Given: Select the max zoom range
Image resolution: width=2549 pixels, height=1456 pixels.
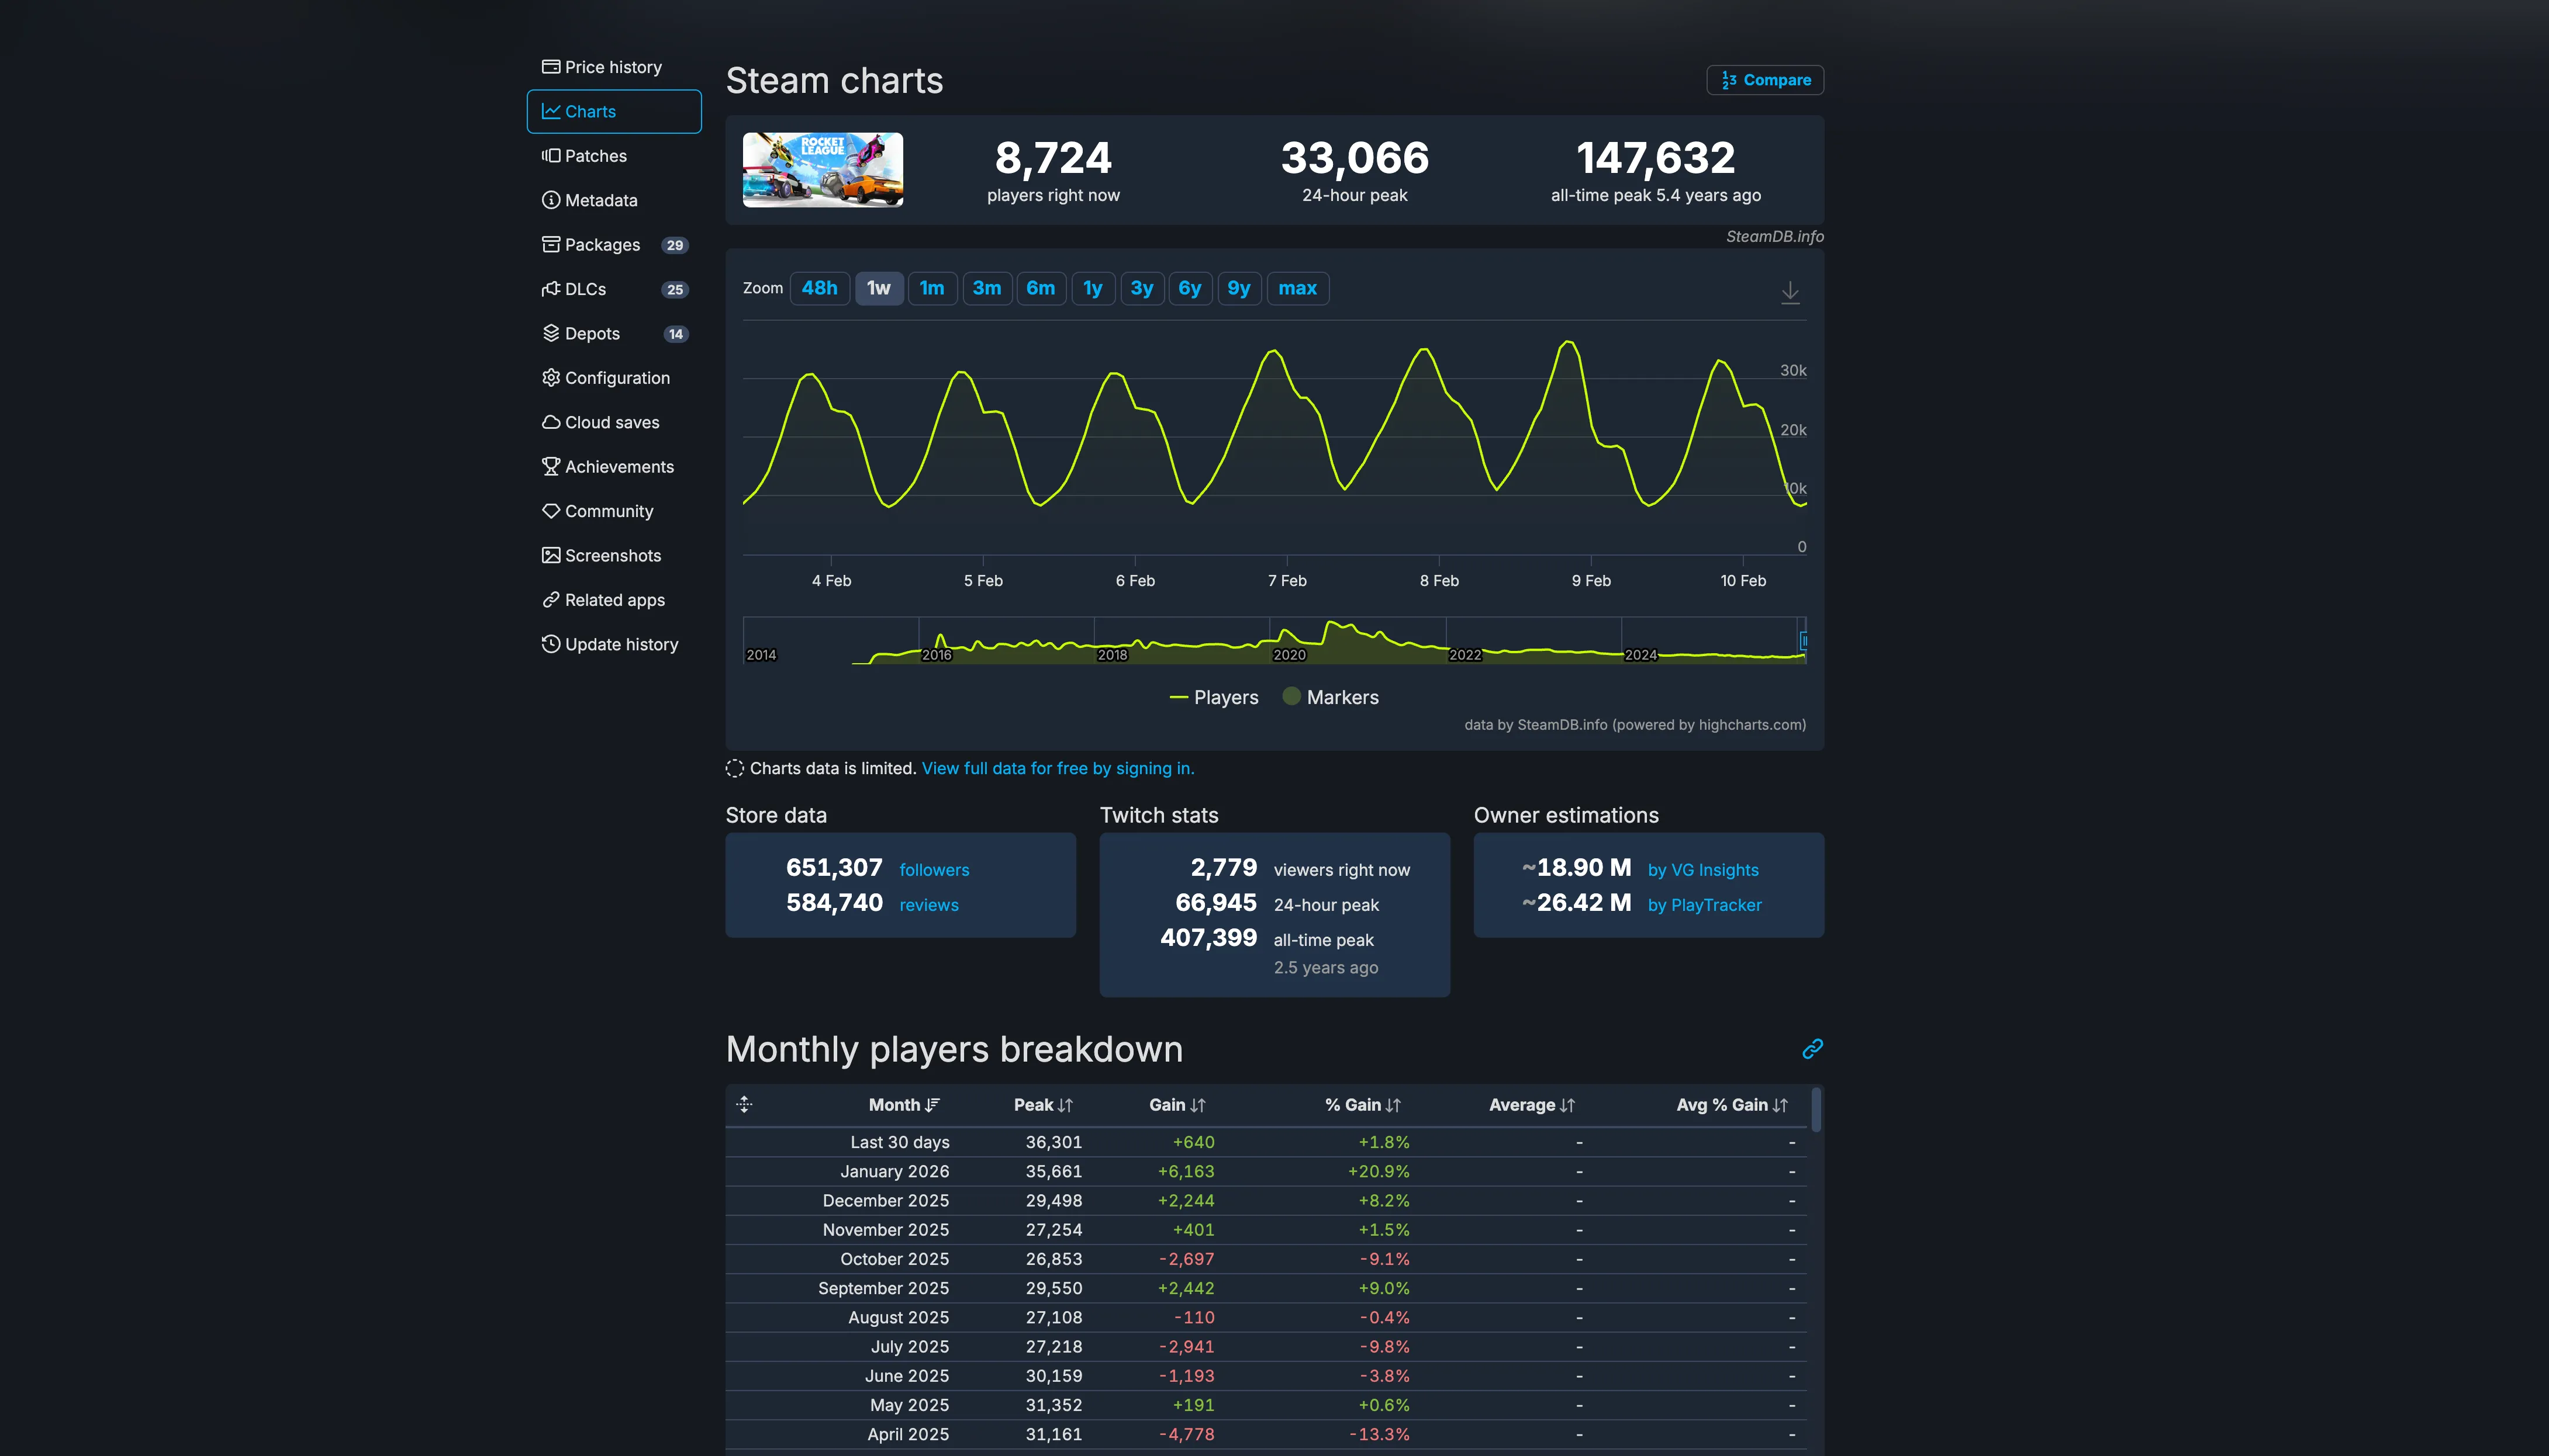Looking at the screenshot, I should click(1297, 288).
